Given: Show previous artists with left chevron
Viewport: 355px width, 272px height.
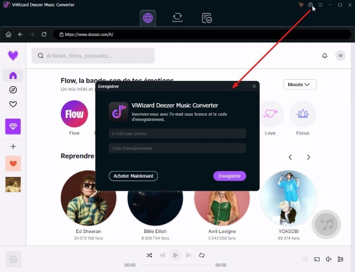Looking at the screenshot, I should [x=291, y=158].
